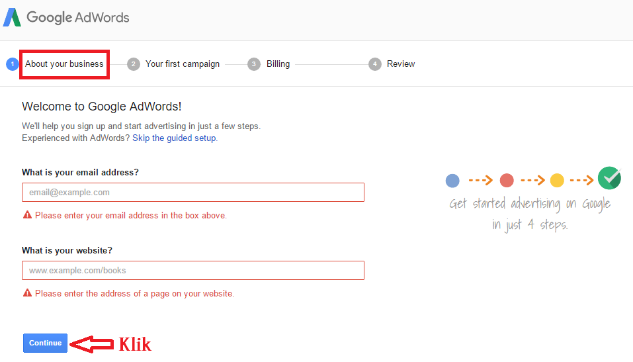Go to the Your first campaign step
633x362 pixels.
[183, 64]
